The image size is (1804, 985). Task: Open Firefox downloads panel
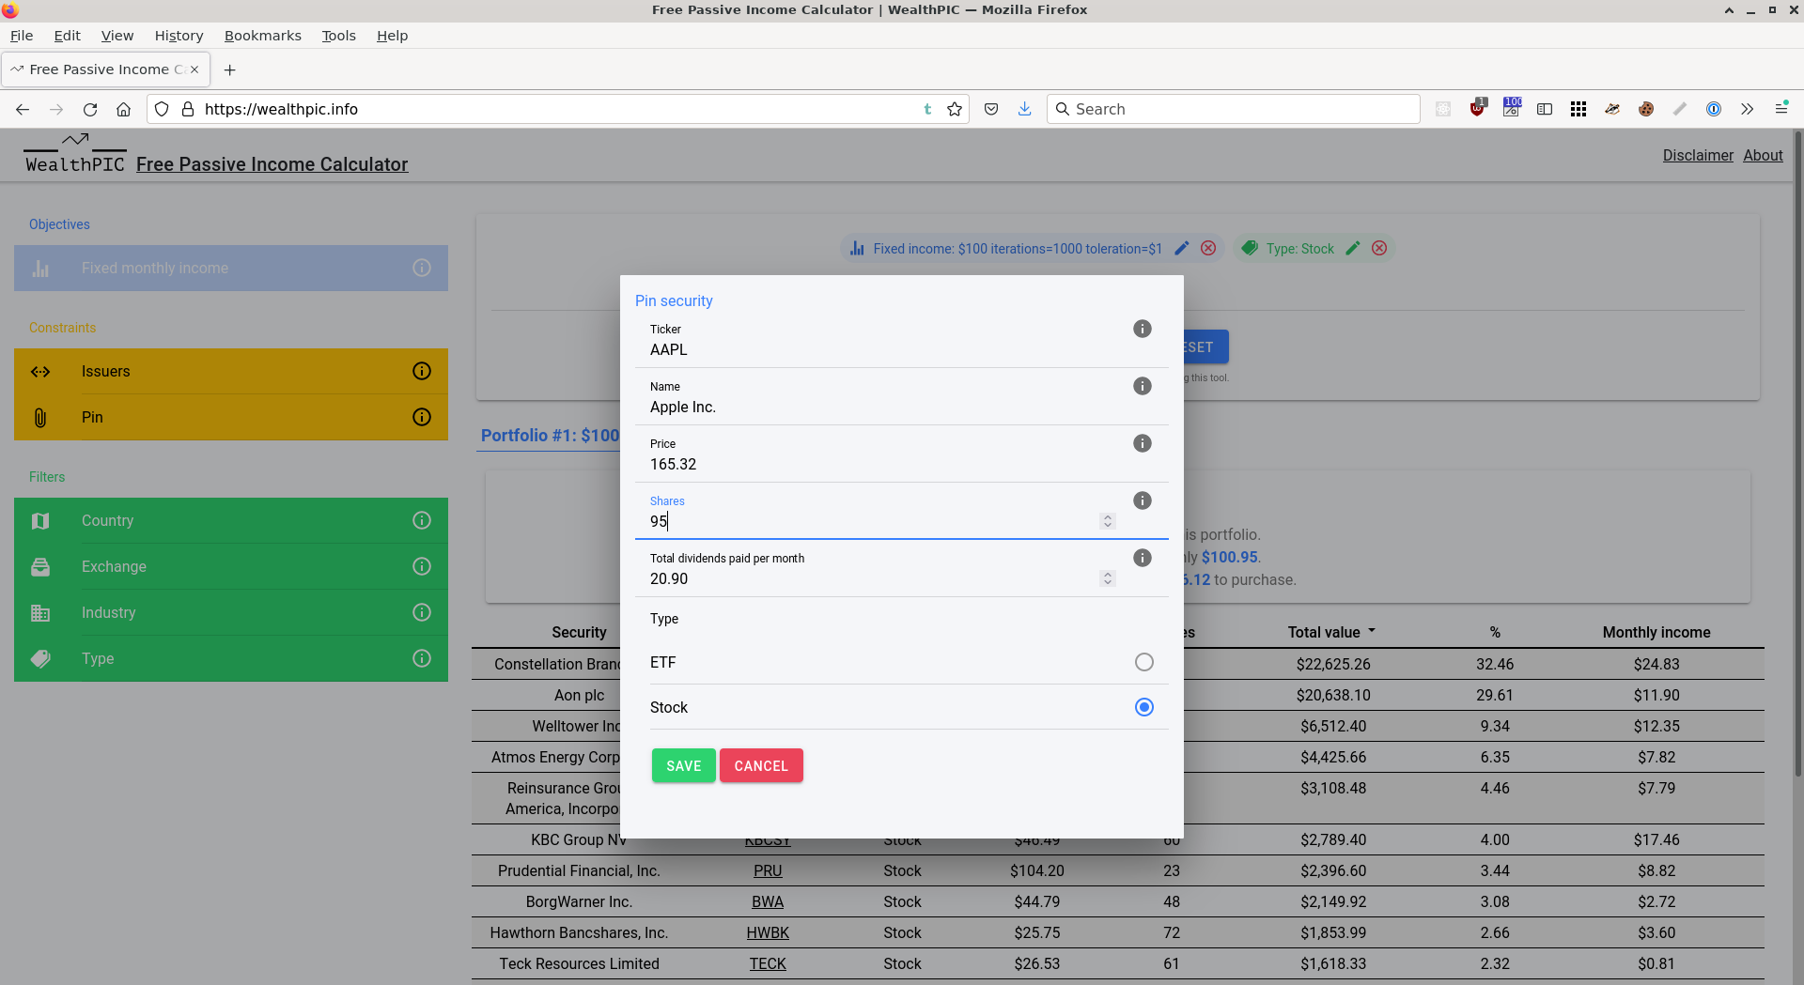1024,109
